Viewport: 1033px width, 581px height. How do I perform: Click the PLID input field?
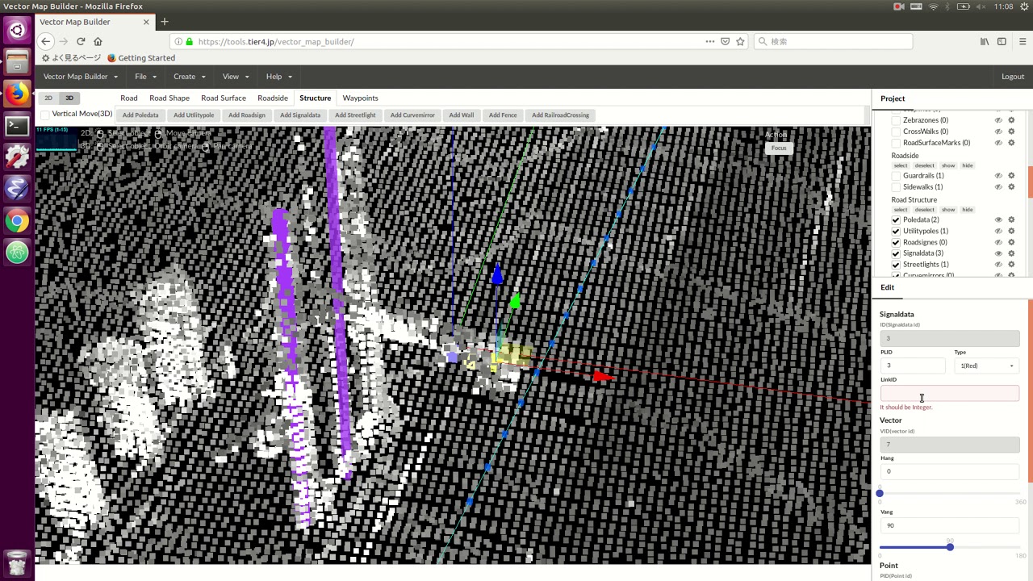[x=913, y=366]
